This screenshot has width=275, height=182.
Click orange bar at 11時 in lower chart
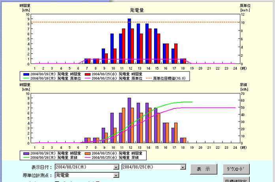point(124,125)
